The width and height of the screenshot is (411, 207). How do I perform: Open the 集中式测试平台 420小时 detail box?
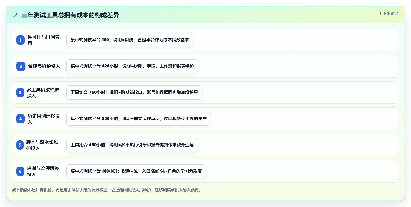point(132,66)
